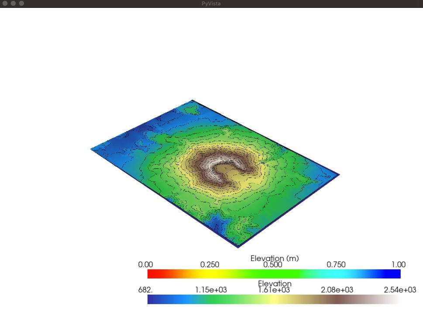This screenshot has height=319, width=423.
Task: Click the 'Elevation (m)' scalar bar title
Action: point(275,258)
